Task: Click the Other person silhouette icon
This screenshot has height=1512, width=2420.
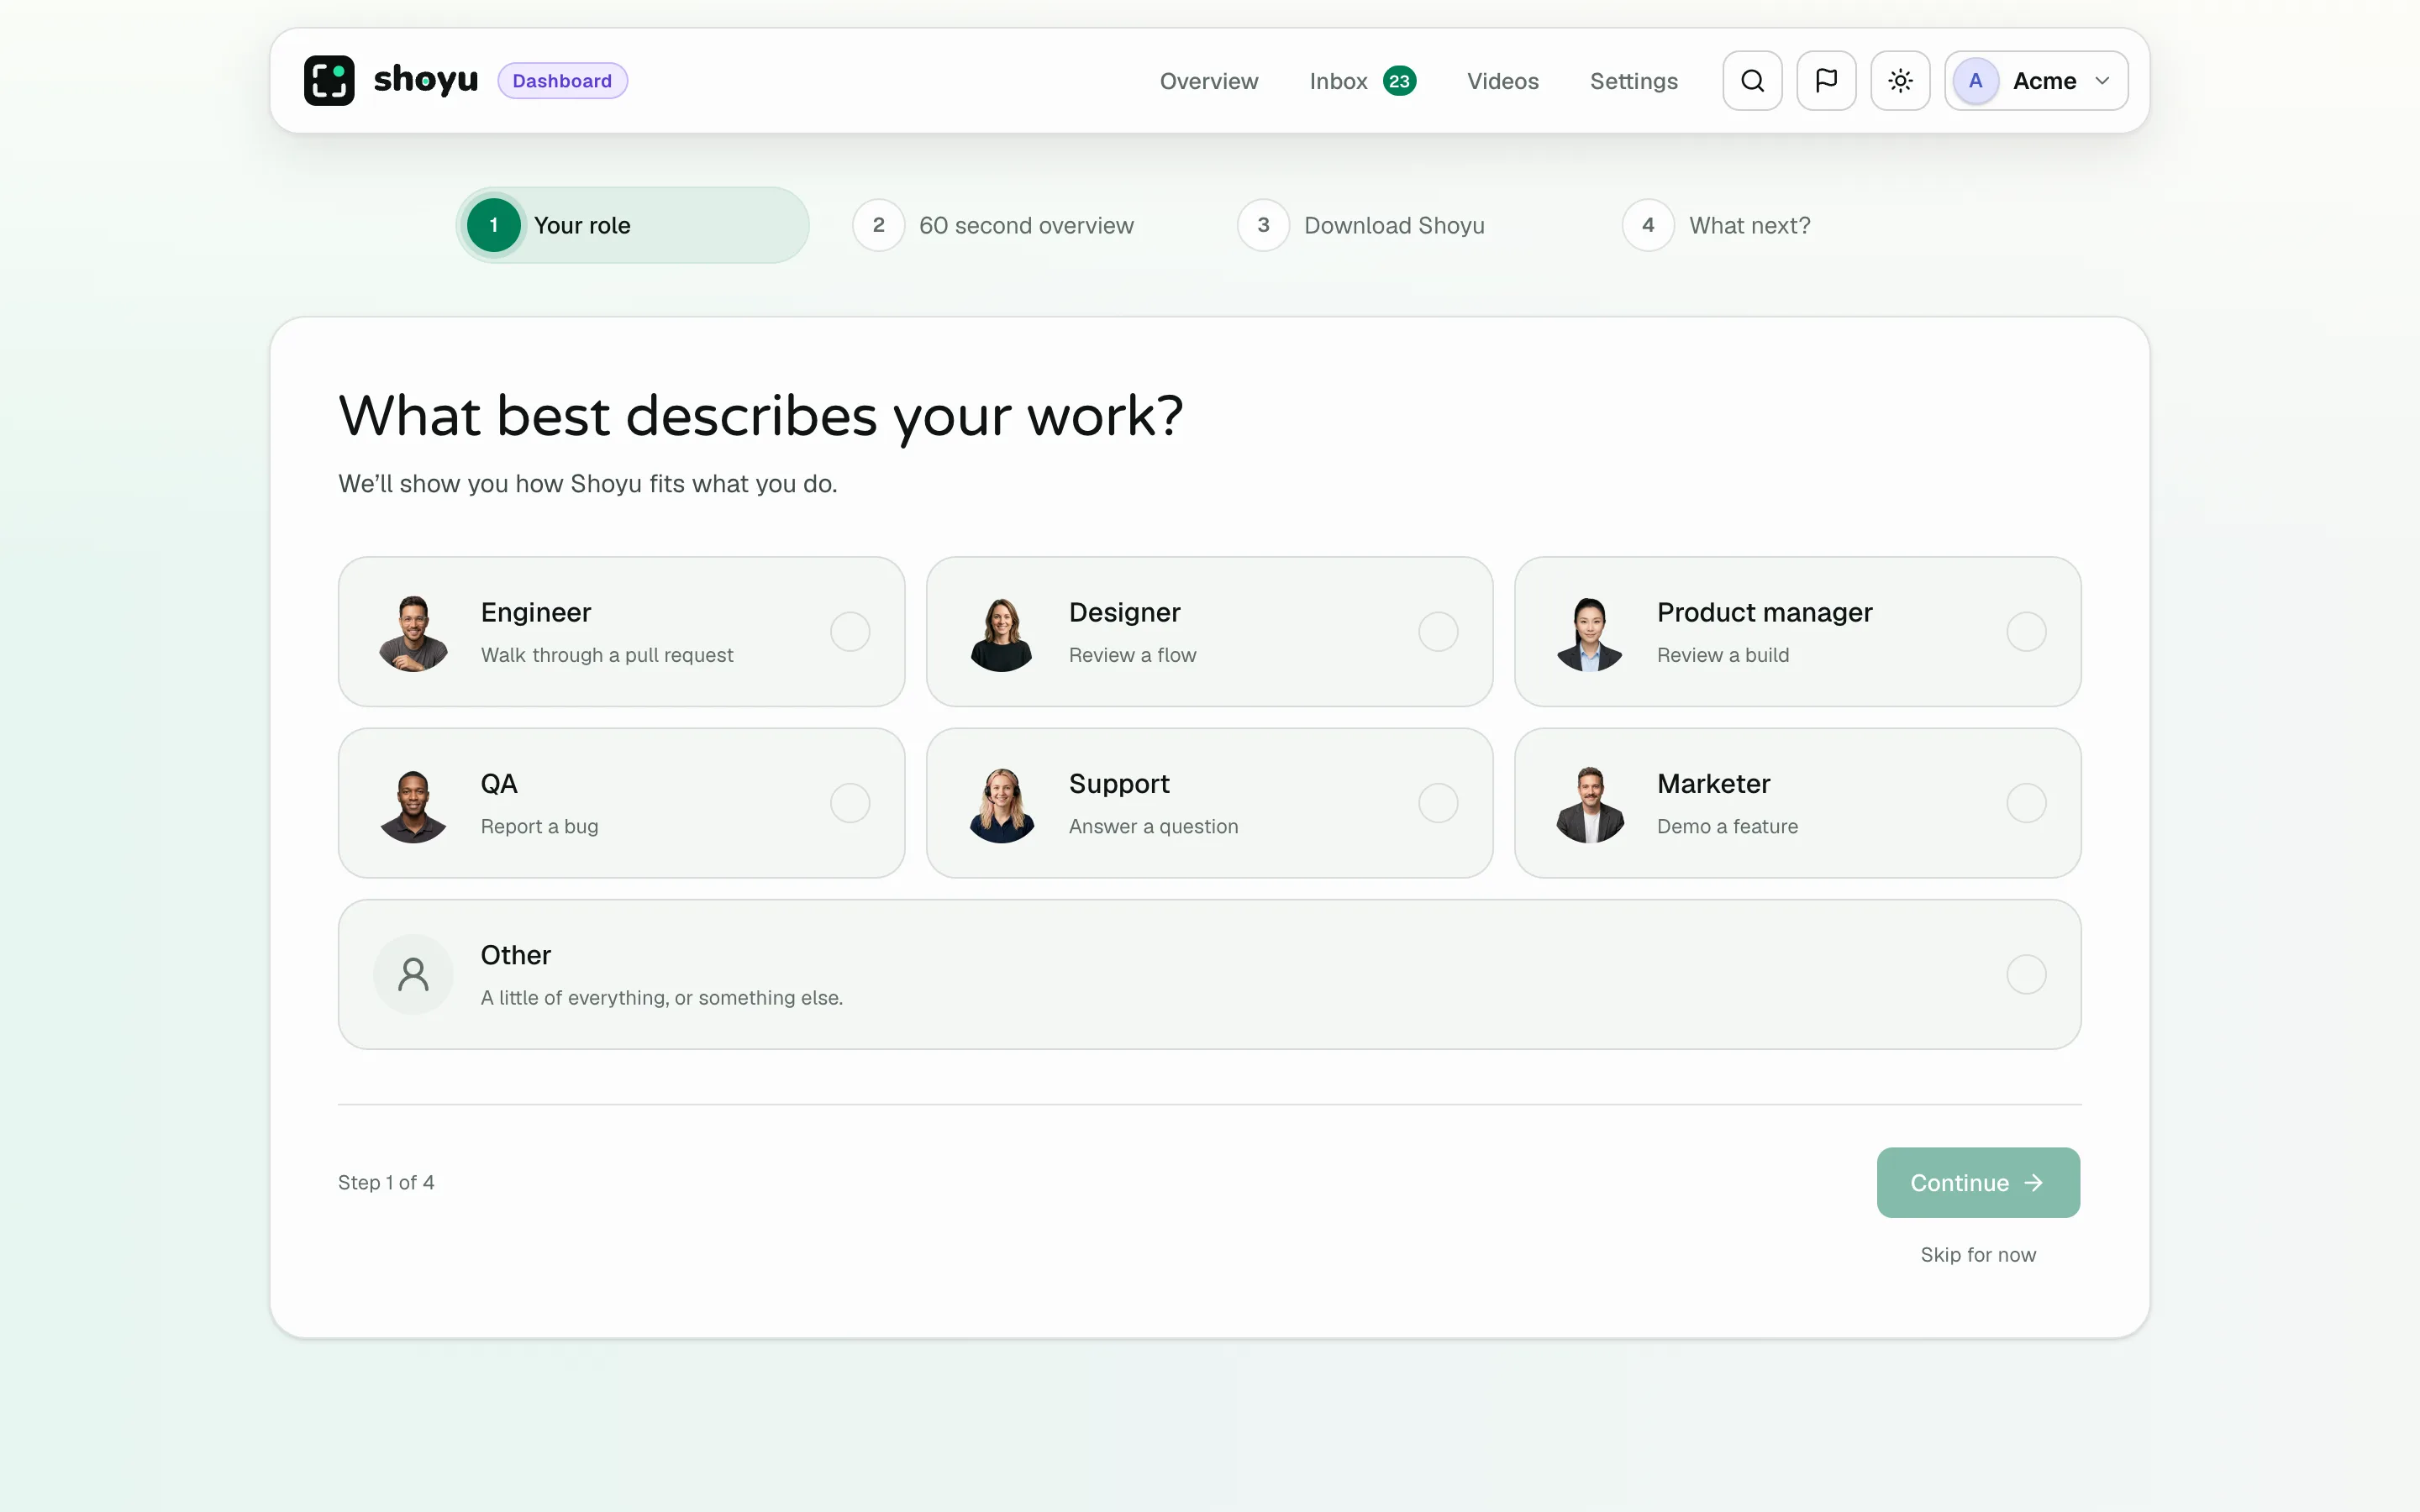Action: click(413, 974)
